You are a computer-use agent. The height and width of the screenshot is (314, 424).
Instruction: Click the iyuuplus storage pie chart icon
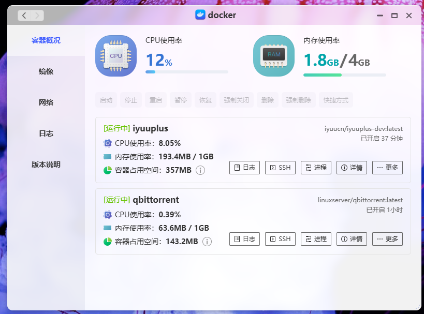click(108, 170)
